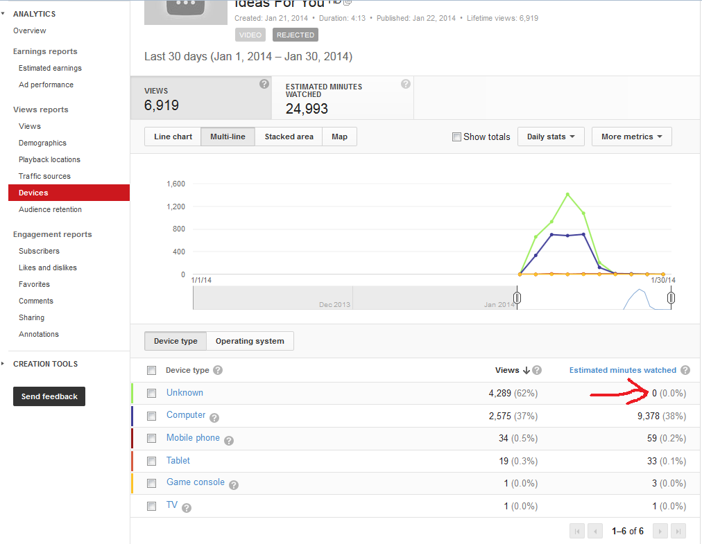Check the Mobile phone row checkbox
Viewport: 702px width, 544px height.
click(152, 439)
